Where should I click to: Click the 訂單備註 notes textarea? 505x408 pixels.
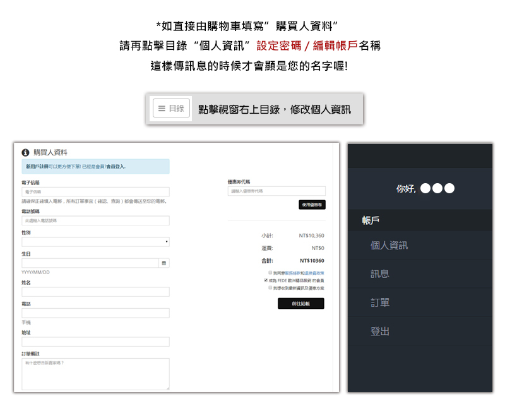point(95,374)
